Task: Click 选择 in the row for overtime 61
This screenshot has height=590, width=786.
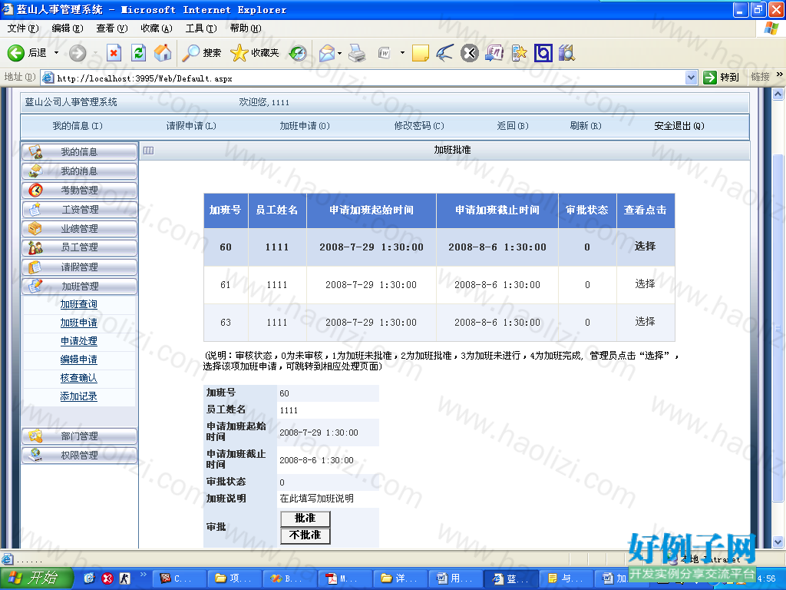Action: (x=645, y=284)
